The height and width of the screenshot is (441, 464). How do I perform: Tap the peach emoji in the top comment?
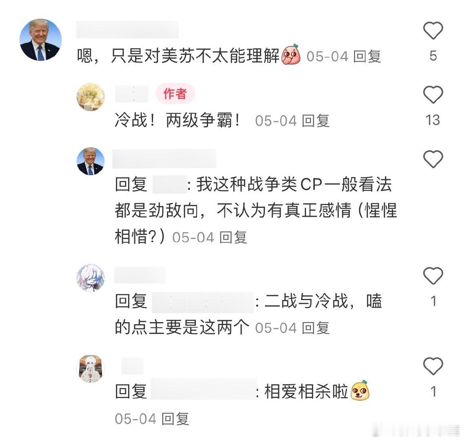[x=291, y=55]
